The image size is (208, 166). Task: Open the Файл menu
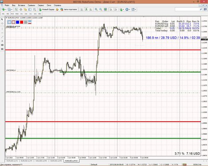click(x=7, y=5)
